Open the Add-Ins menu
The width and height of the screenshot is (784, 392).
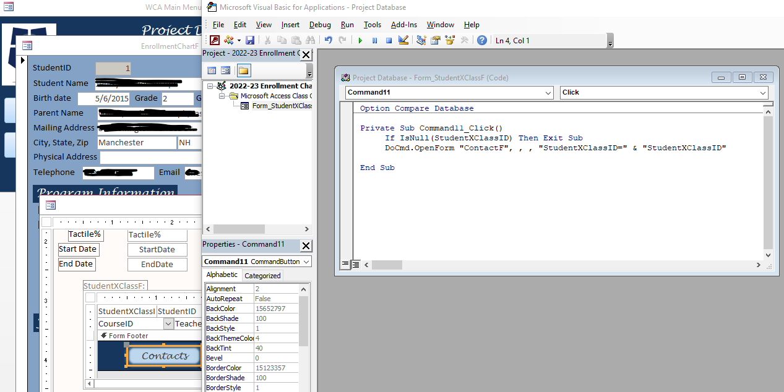point(404,25)
